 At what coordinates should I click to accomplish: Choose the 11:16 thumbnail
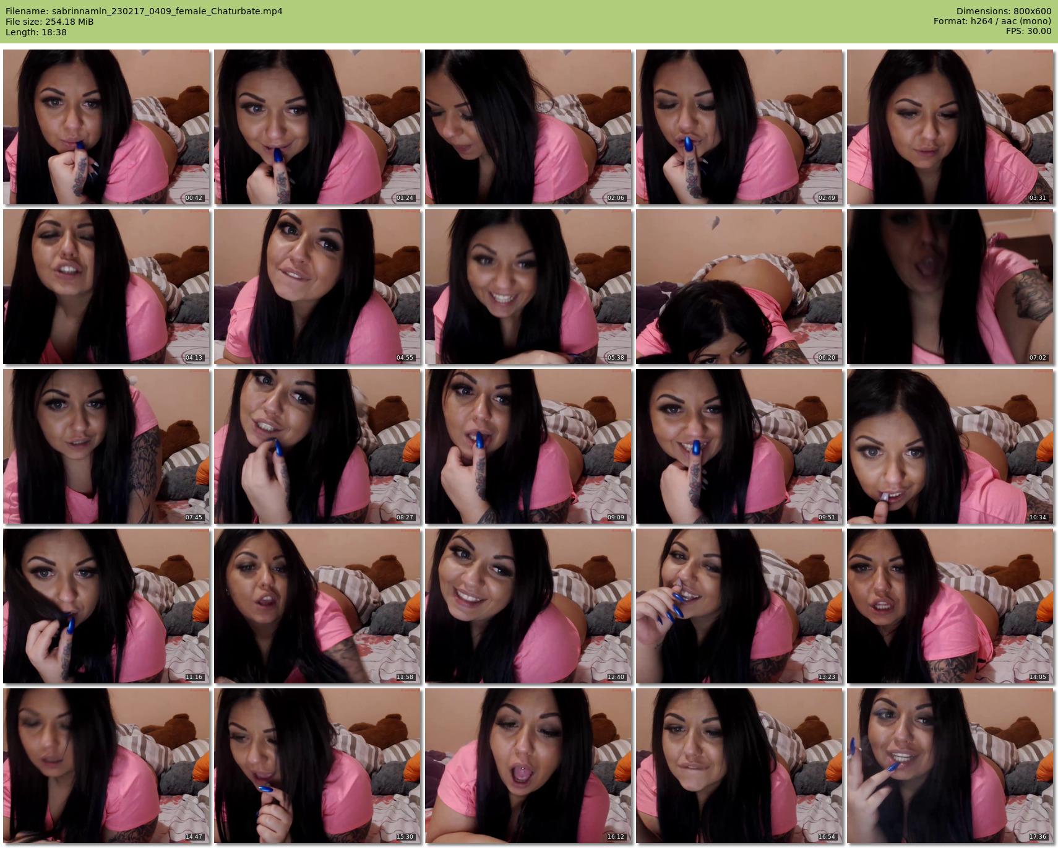pyautogui.click(x=106, y=606)
